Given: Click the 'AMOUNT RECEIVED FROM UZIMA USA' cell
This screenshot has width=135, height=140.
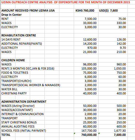Looking at the screenshot, I should [28, 10].
